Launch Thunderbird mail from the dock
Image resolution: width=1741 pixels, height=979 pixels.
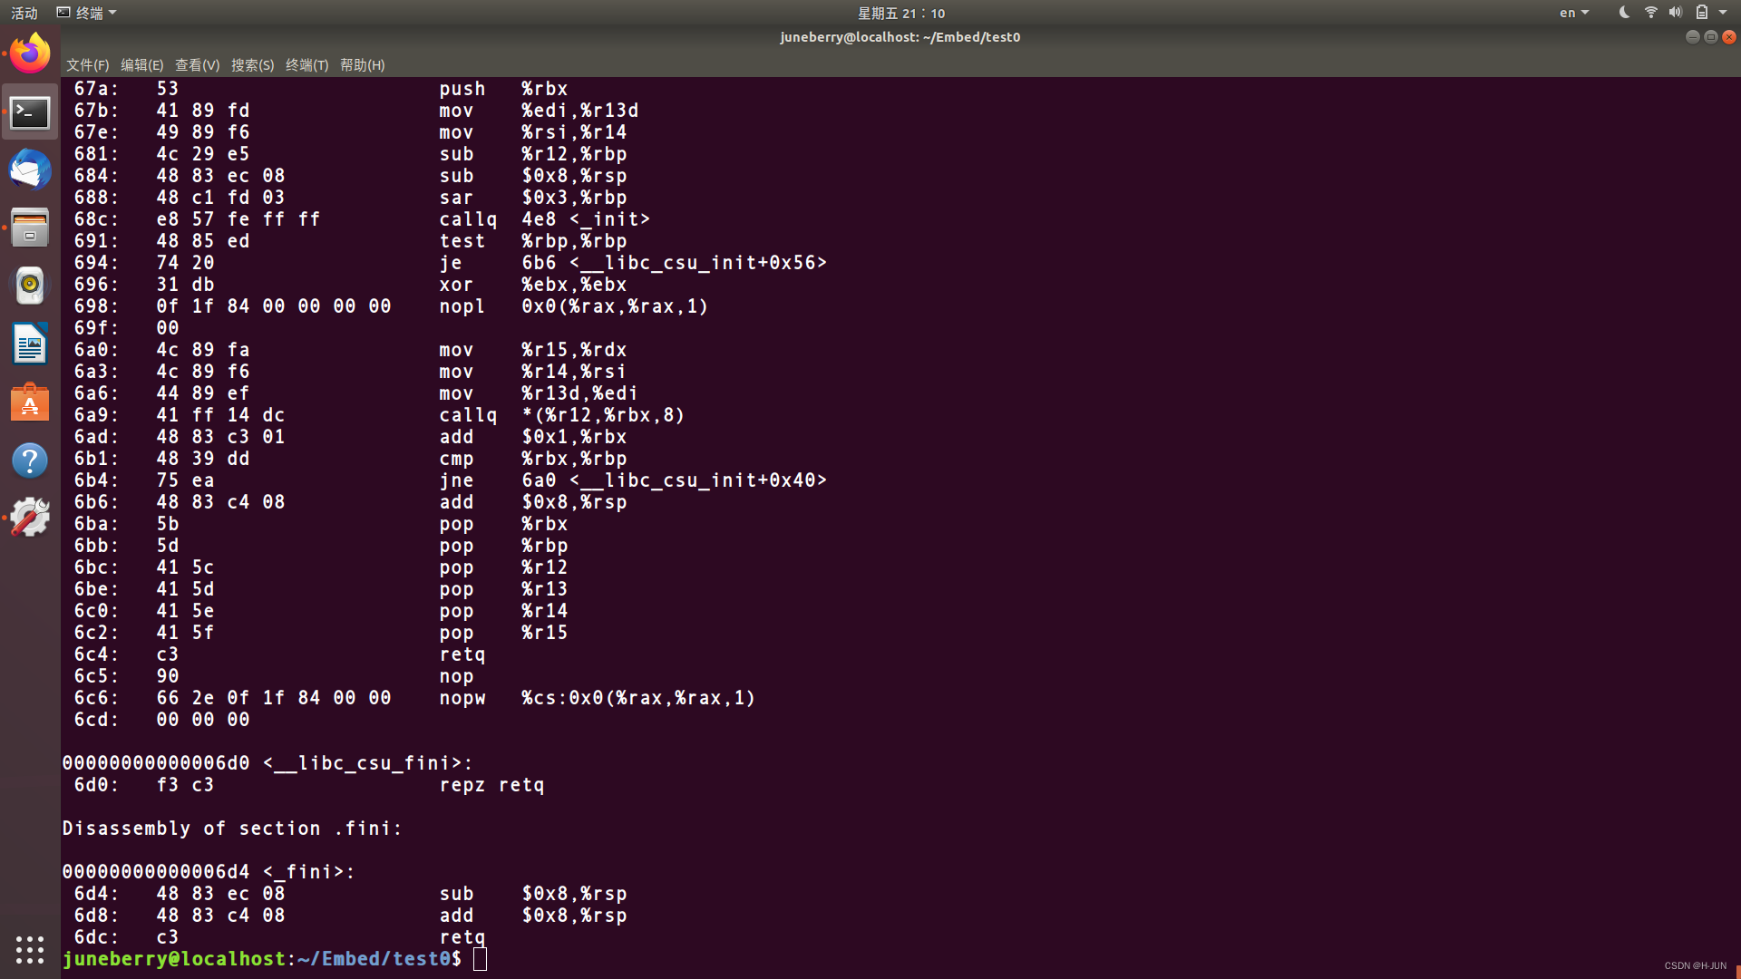(30, 170)
